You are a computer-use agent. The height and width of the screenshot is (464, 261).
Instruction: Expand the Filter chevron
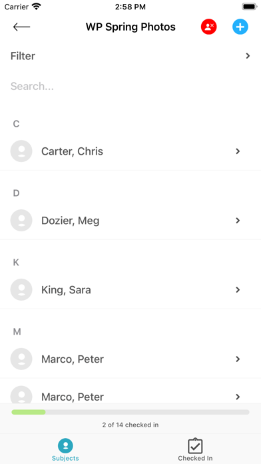(x=248, y=56)
